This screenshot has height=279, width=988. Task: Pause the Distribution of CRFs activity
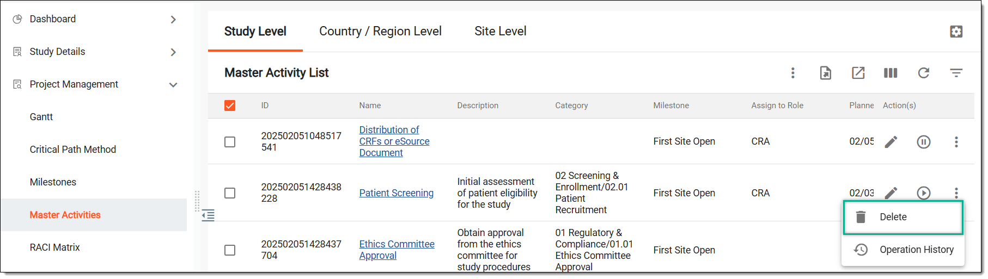click(x=924, y=142)
